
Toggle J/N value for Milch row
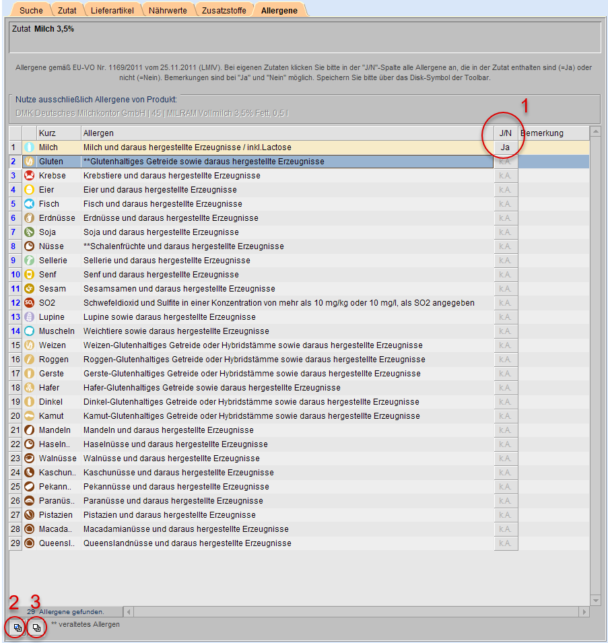click(506, 147)
